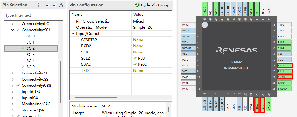Click the VBATT pin on the chip
Viewport: 297px width, 117px height.
coord(188,31)
